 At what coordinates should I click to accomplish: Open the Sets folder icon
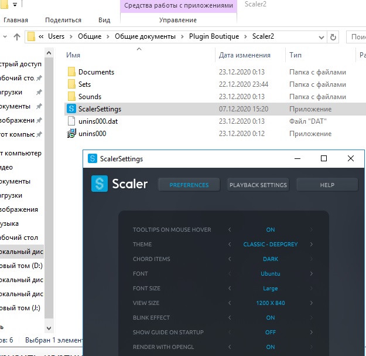(x=71, y=84)
